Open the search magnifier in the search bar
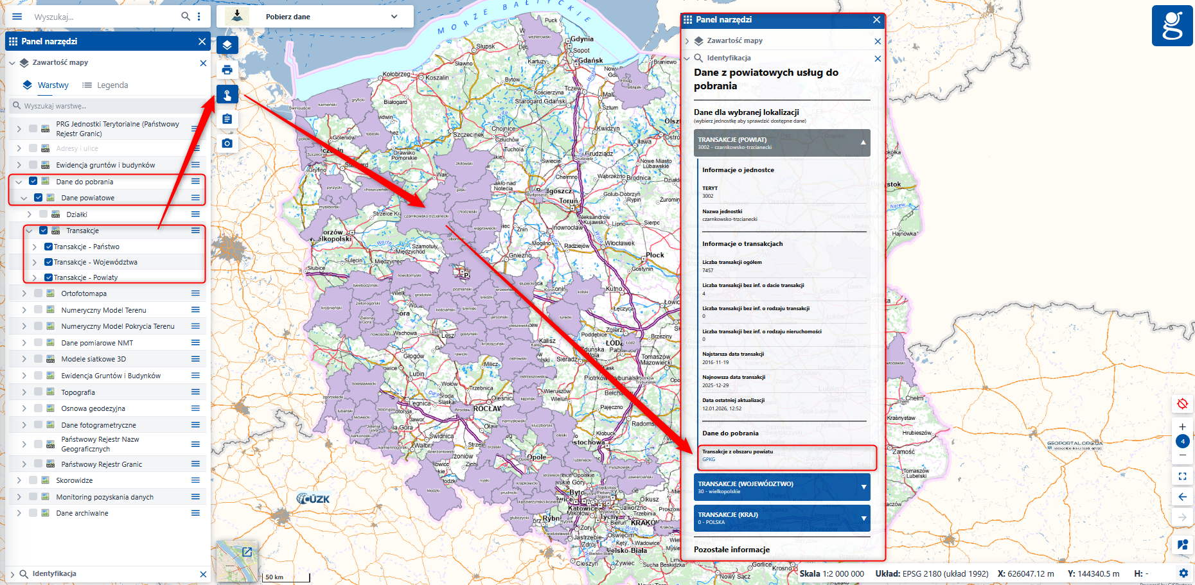Image resolution: width=1195 pixels, height=585 pixels. [184, 16]
